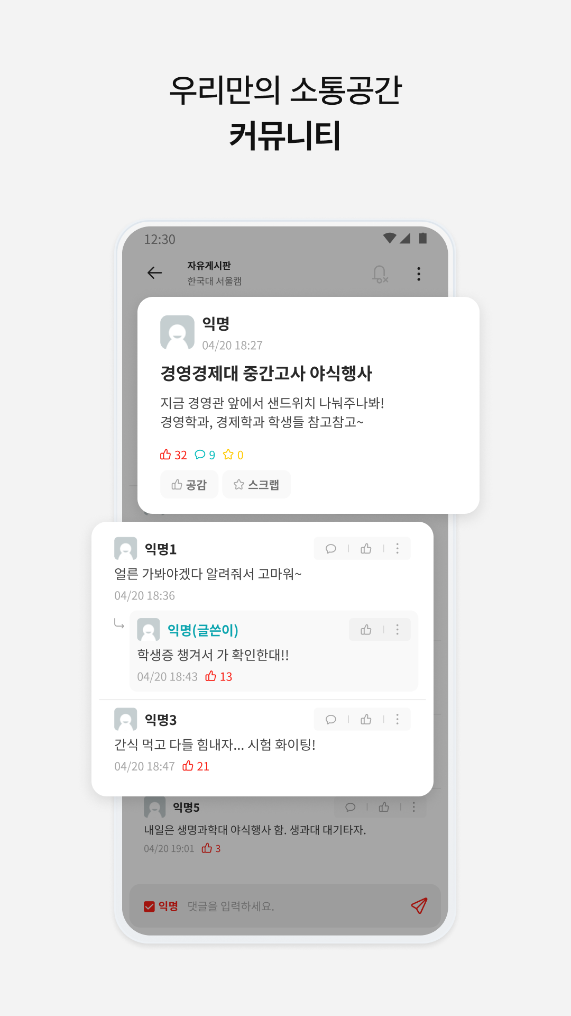The width and height of the screenshot is (571, 1016).
Task: Open more options for the 익명(글쓴이) reply
Action: point(398,630)
